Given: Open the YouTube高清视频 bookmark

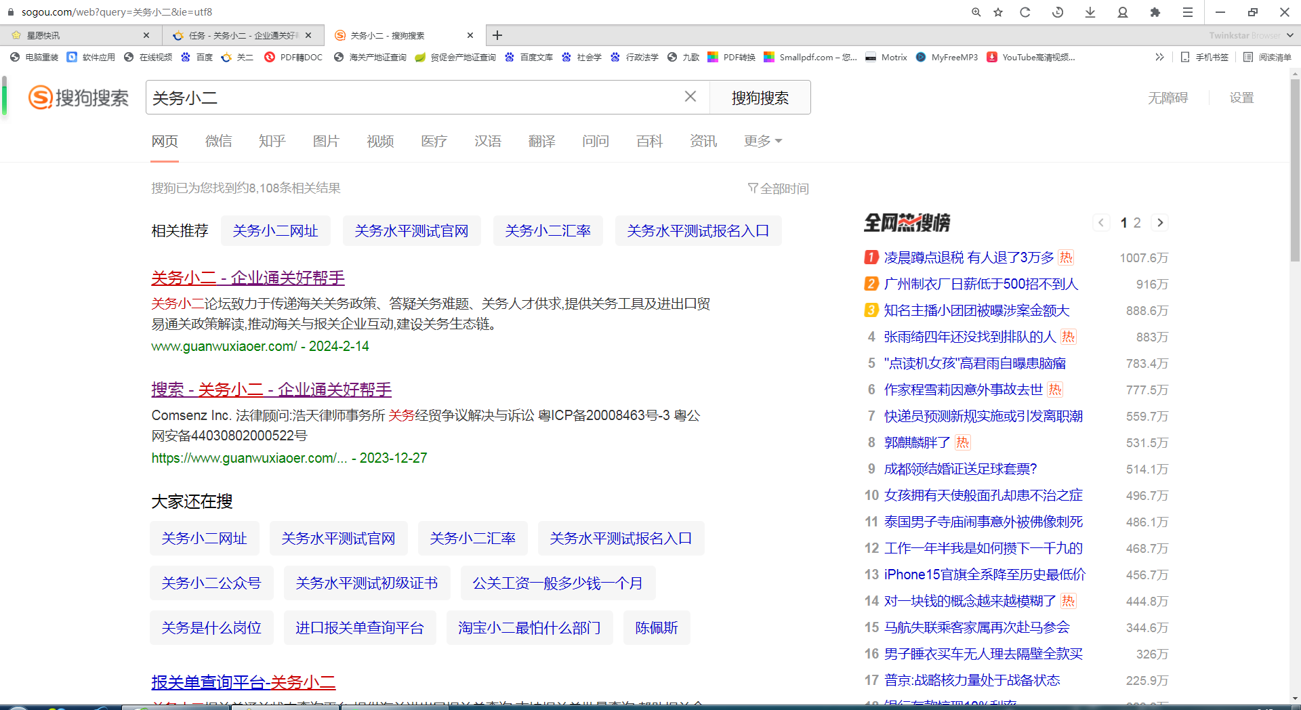Looking at the screenshot, I should point(1031,58).
